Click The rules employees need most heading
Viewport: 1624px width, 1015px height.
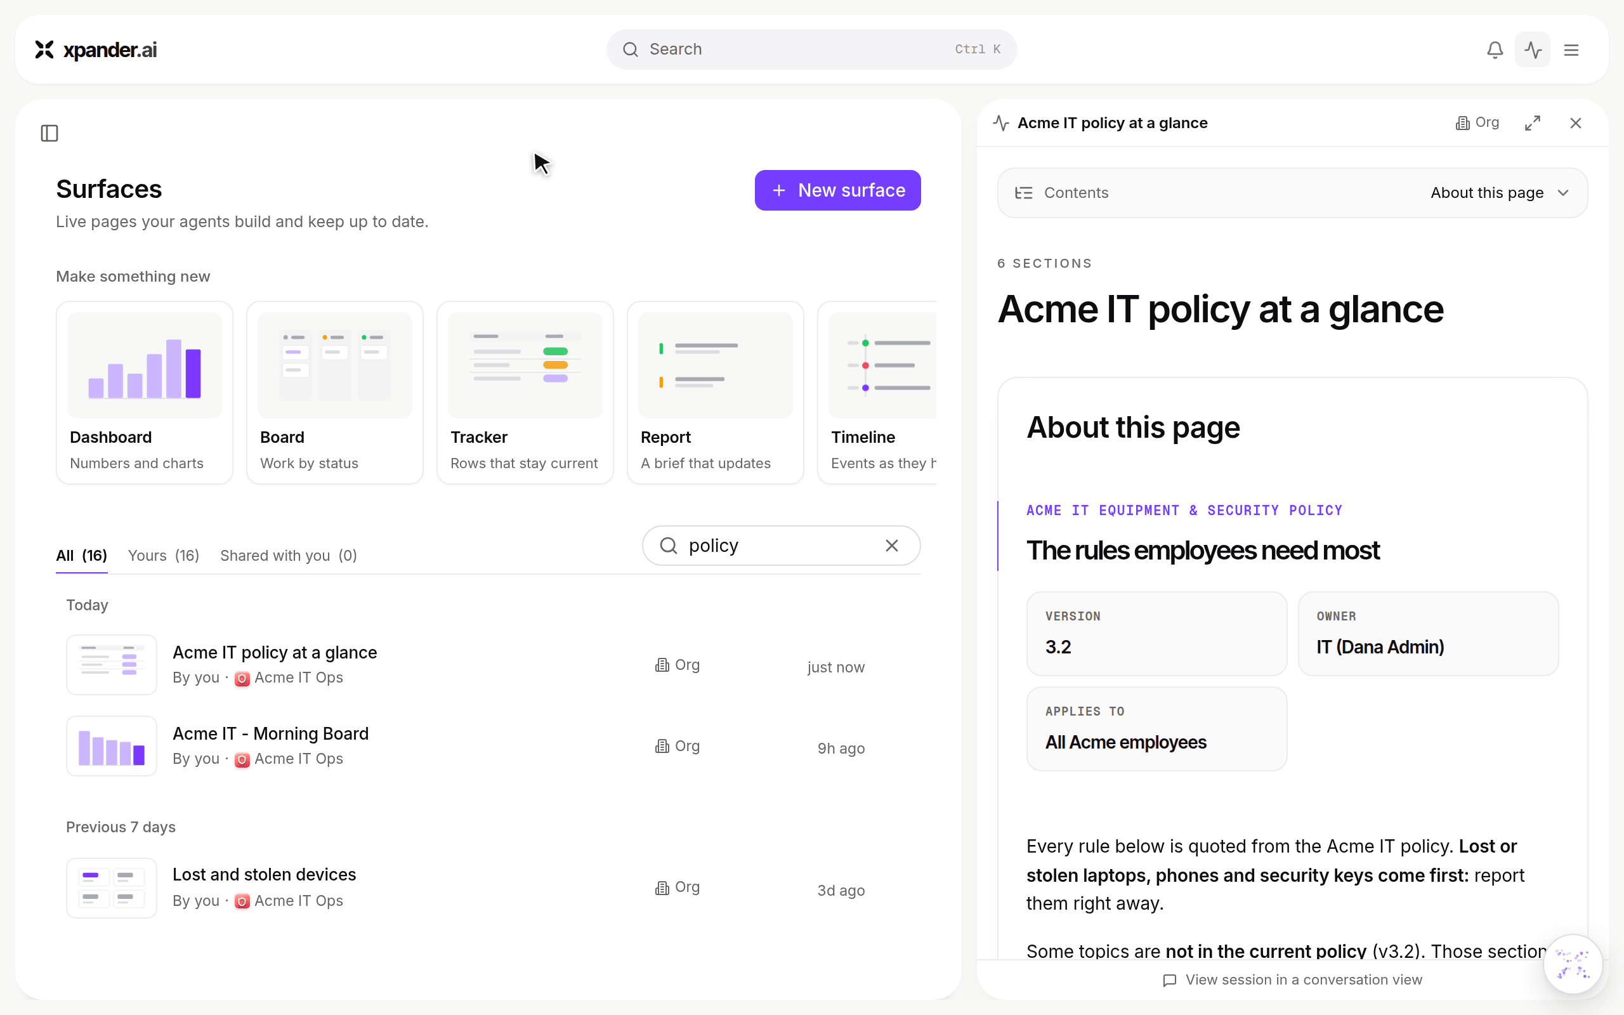(x=1203, y=551)
